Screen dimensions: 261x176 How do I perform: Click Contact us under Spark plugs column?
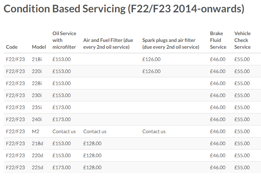(x=154, y=132)
